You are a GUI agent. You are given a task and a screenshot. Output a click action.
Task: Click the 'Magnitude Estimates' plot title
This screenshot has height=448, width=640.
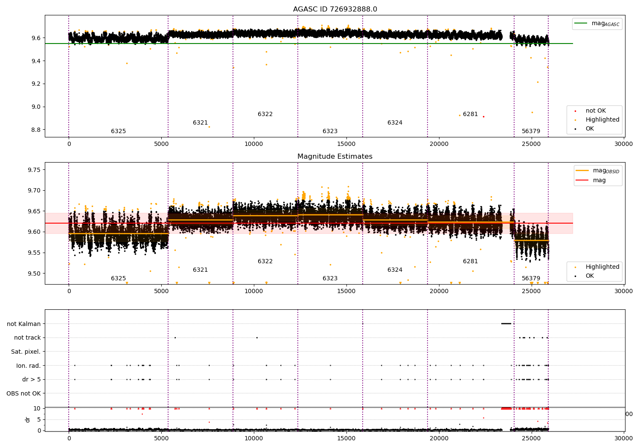coord(335,157)
